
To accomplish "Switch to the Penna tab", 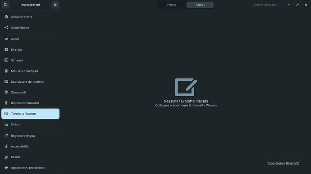I will click(172, 5).
